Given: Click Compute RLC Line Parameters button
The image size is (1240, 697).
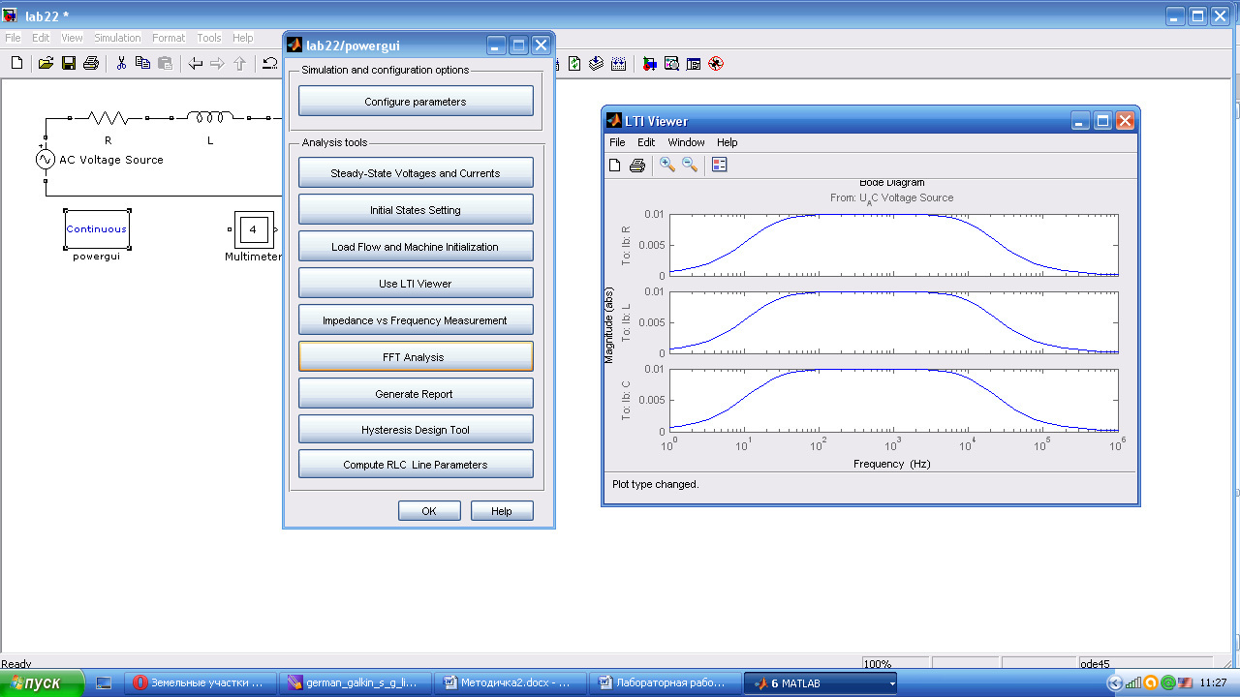Looking at the screenshot, I should click(416, 465).
